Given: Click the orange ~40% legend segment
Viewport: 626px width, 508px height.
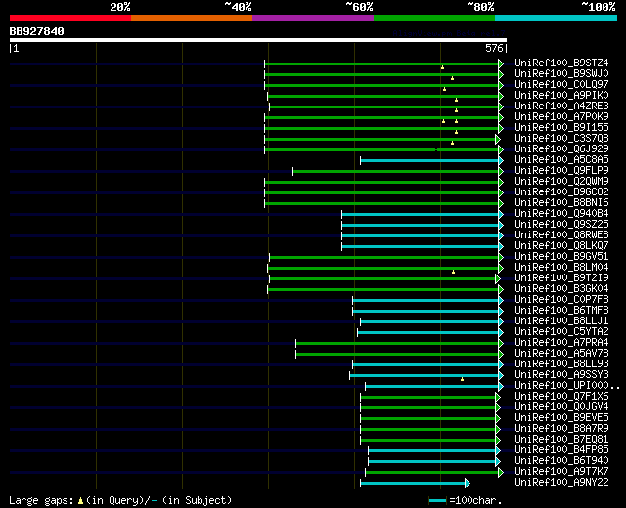Looking at the screenshot, I should tap(192, 18).
